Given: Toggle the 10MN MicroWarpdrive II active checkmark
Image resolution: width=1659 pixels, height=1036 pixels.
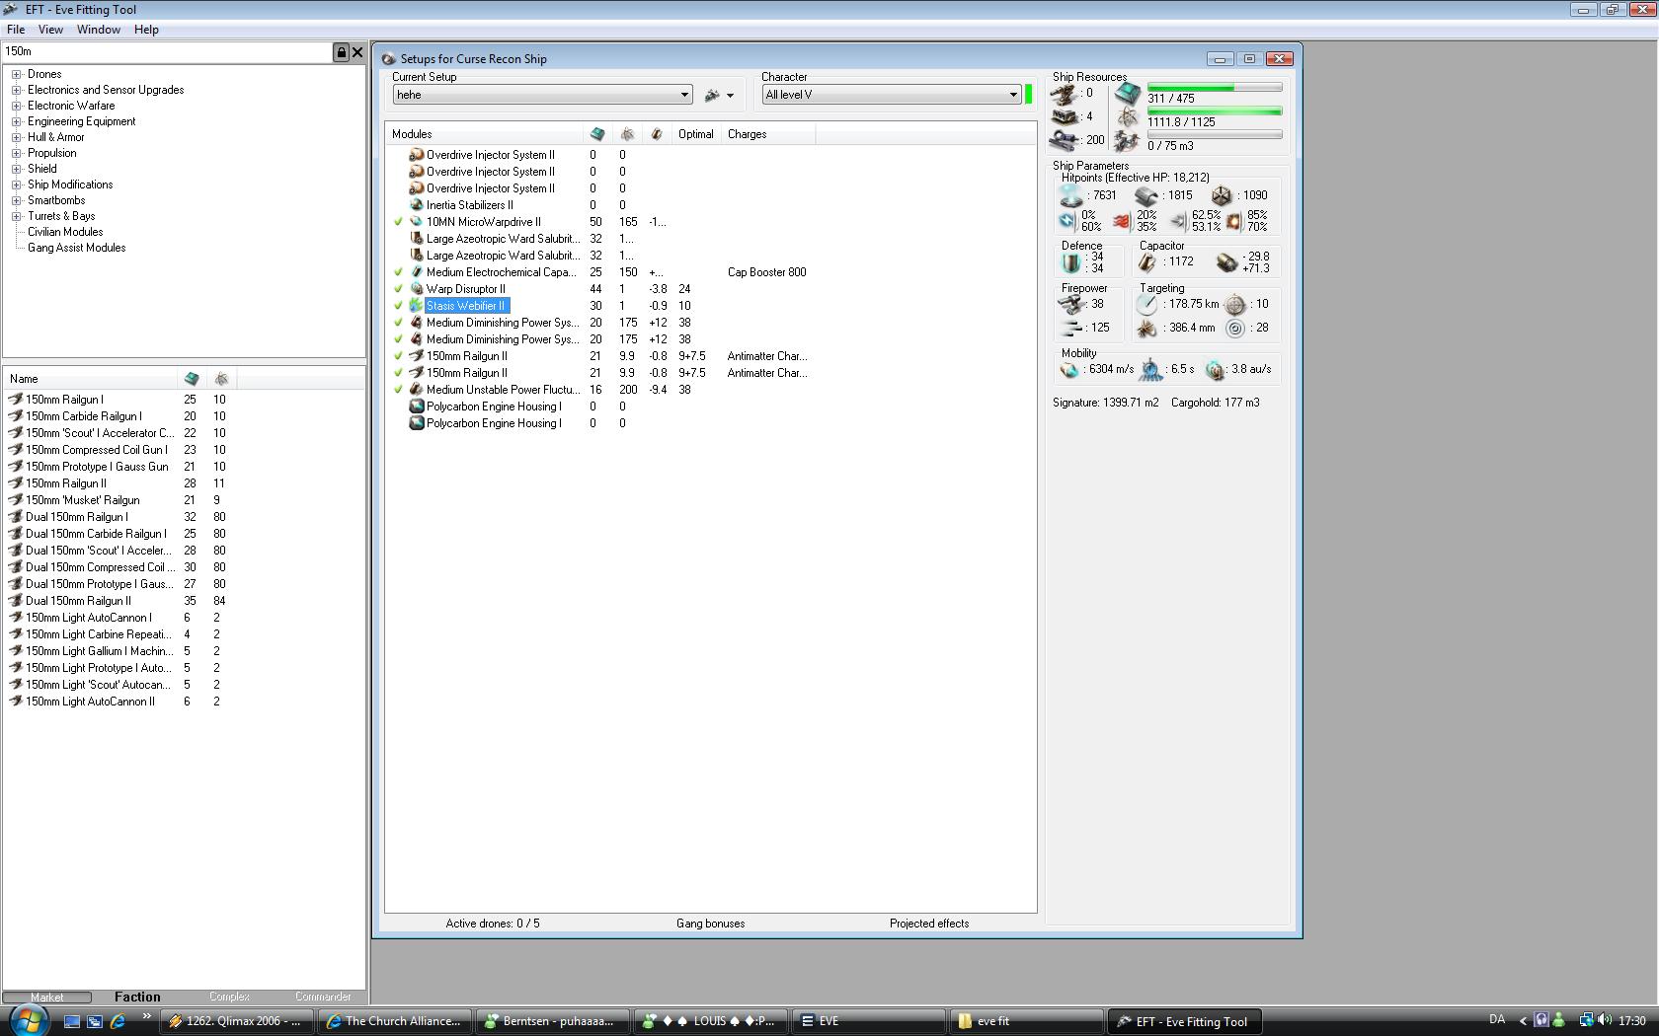Looking at the screenshot, I should (398, 222).
